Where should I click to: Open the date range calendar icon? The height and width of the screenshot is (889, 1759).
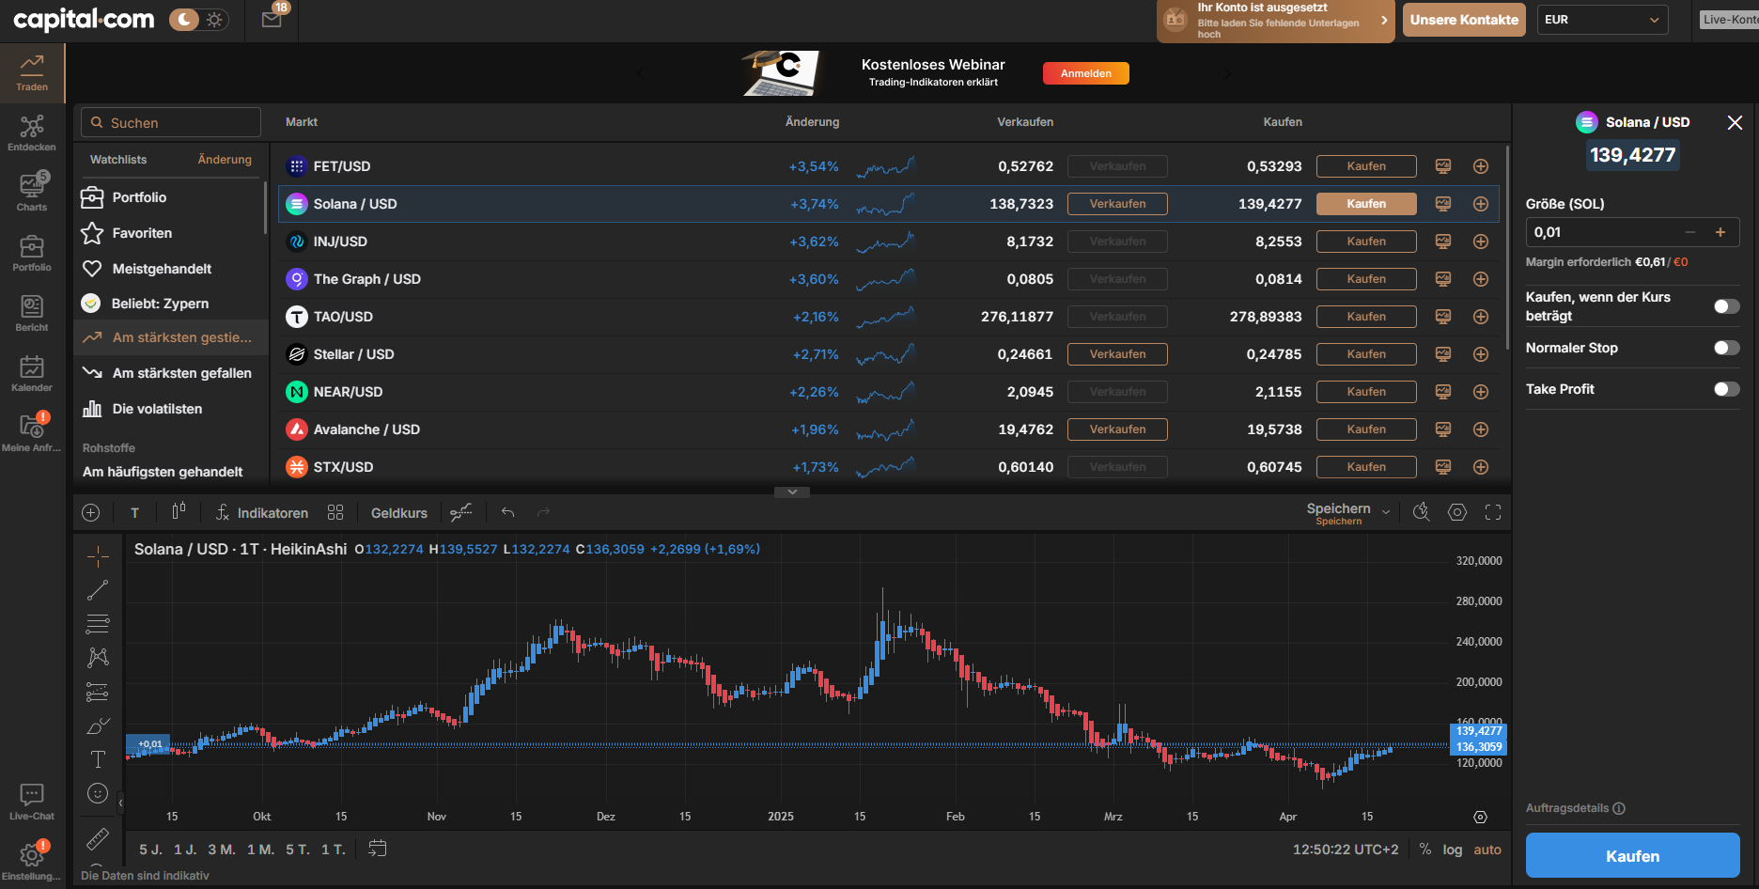[x=378, y=849]
